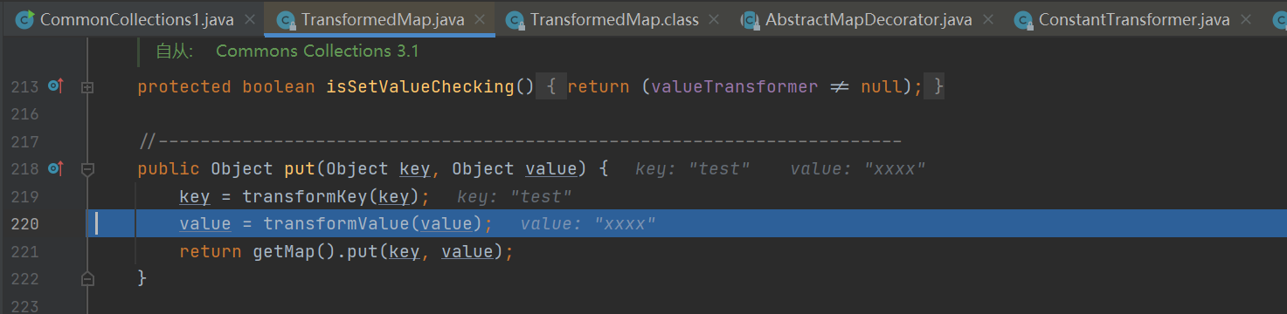The height and width of the screenshot is (314, 1287).
Task: Click the folded braces after isSetValueChecking()
Action: pyautogui.click(x=551, y=86)
